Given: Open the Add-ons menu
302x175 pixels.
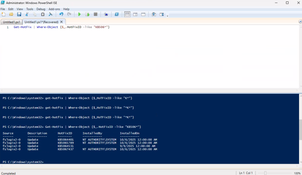Looking at the screenshot, I should click(x=54, y=9).
